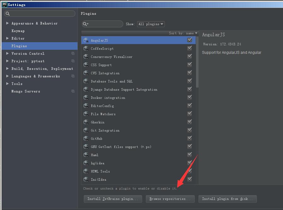Click the Languages & Frameworks project-level icon
Image resolution: width=283 pixels, height=210 pixels.
pyautogui.click(x=73, y=76)
